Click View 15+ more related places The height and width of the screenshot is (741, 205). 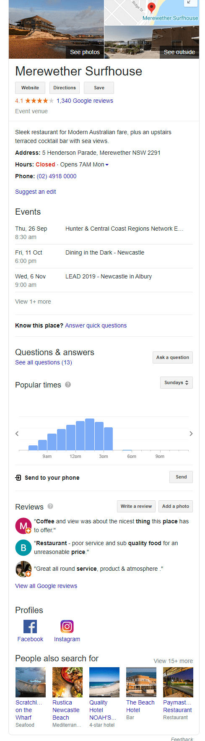173,661
